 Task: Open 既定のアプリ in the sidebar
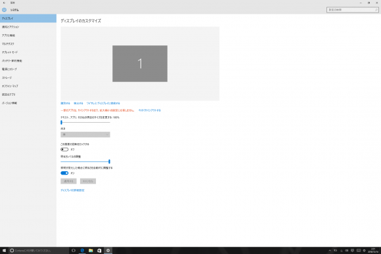click(x=28, y=95)
